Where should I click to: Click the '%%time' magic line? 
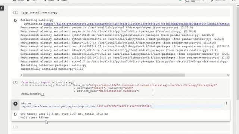coord(26,103)
